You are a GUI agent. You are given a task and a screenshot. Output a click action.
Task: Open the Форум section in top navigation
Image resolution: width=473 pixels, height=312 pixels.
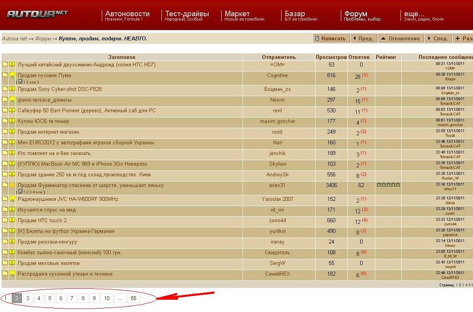pyautogui.click(x=356, y=14)
